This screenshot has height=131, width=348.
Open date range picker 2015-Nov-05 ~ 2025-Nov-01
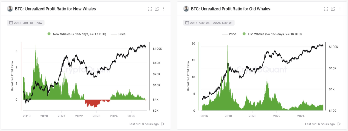[209, 23]
